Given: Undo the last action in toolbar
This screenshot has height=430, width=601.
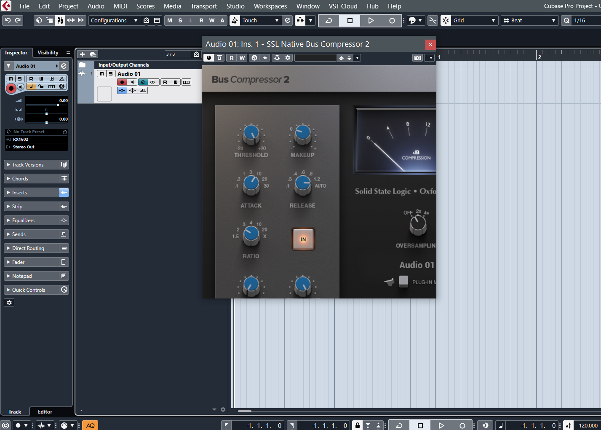Looking at the screenshot, I should click(8, 20).
